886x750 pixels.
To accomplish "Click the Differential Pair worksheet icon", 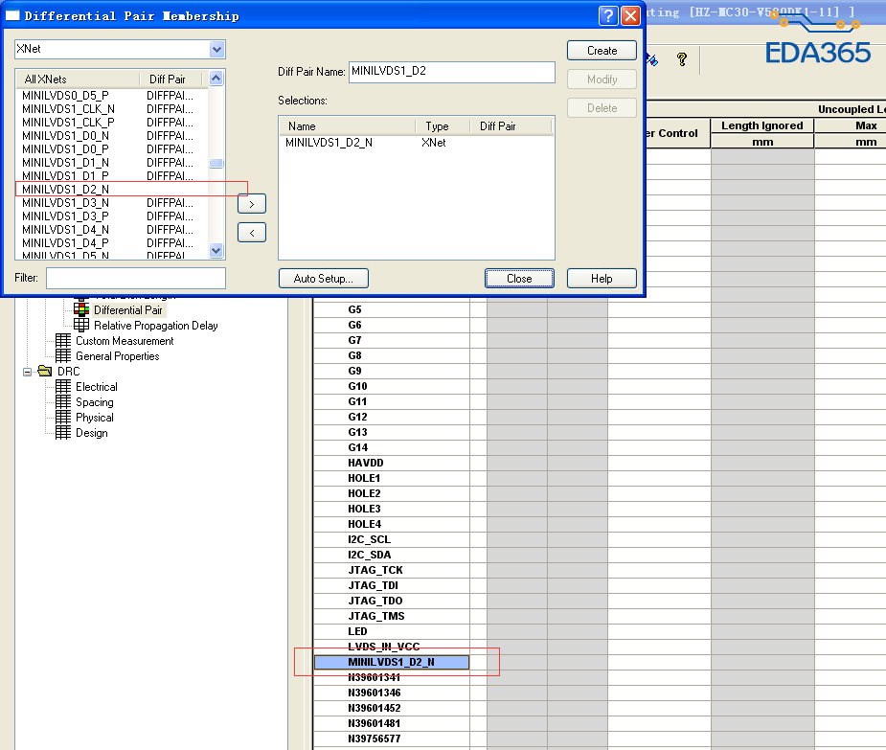I will (x=81, y=309).
